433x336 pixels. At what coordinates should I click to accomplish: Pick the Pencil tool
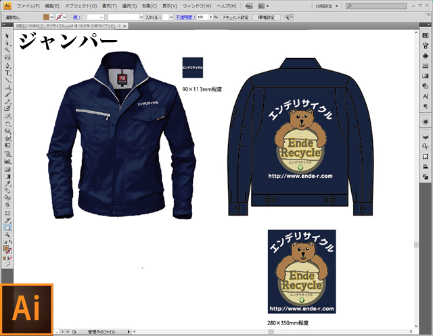[7, 102]
